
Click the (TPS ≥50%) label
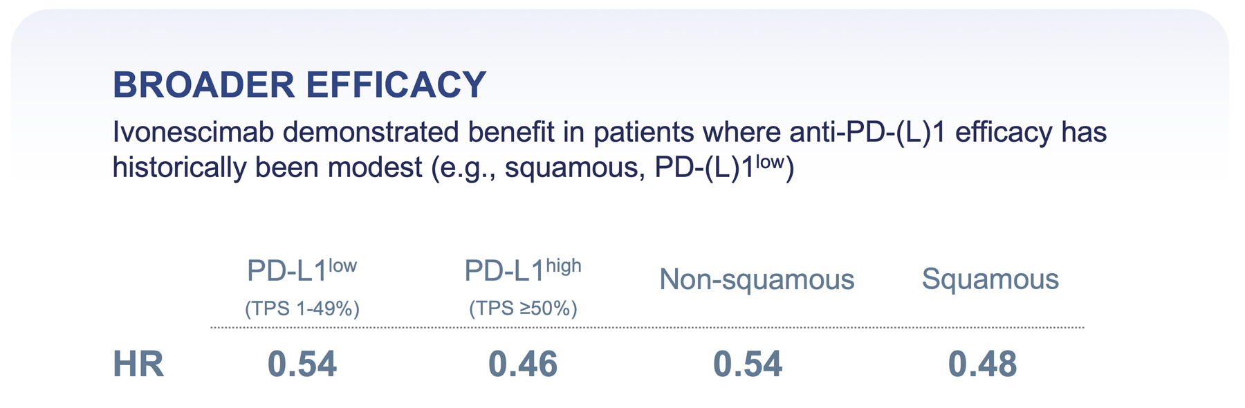click(x=523, y=308)
